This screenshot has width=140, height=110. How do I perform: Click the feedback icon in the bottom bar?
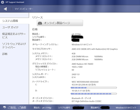pos(4,107)
